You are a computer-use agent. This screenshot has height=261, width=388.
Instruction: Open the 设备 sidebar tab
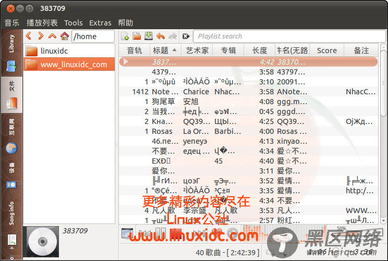click(x=11, y=176)
